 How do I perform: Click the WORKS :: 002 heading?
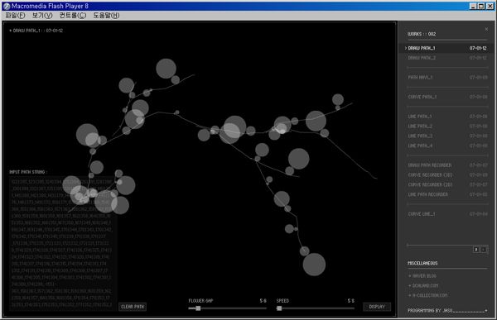(x=422, y=34)
